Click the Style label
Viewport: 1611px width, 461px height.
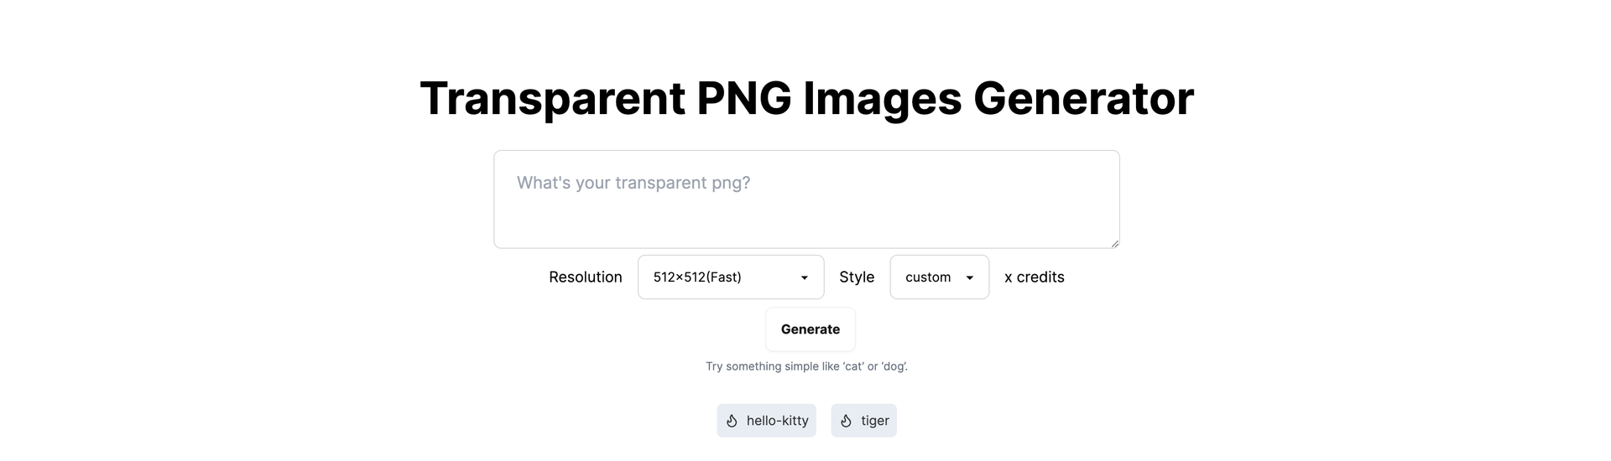857,277
